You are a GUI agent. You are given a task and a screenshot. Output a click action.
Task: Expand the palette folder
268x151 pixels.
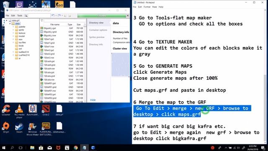13,27
